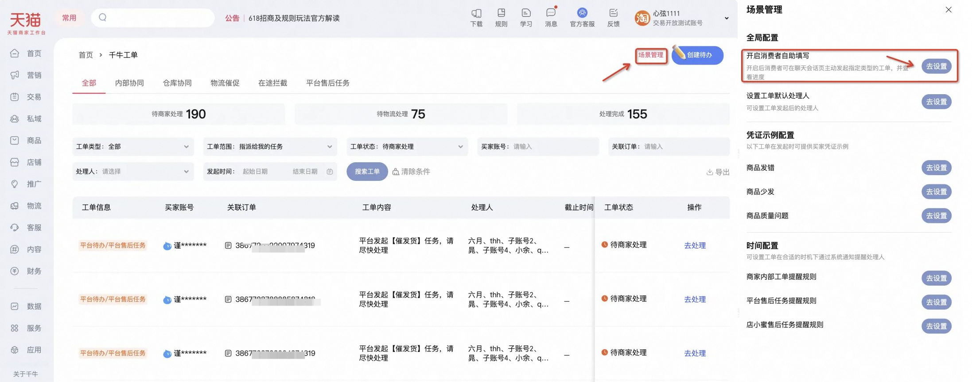Click the 买家账号 input field
Screen dimensions: 972x382
(538, 147)
